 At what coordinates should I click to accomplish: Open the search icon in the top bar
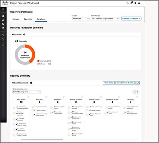pos(127,3)
